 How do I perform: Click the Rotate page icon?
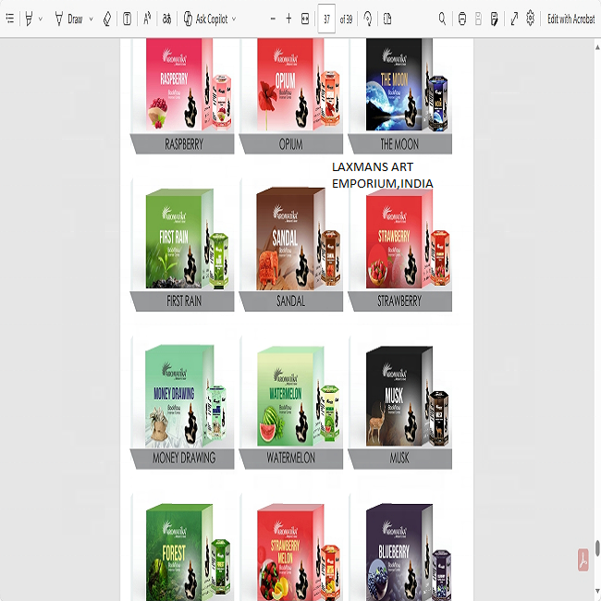click(368, 18)
